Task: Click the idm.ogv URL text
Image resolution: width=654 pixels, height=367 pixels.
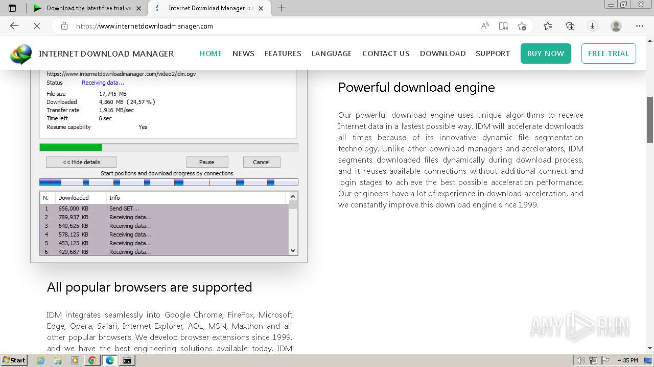Action: click(x=121, y=74)
